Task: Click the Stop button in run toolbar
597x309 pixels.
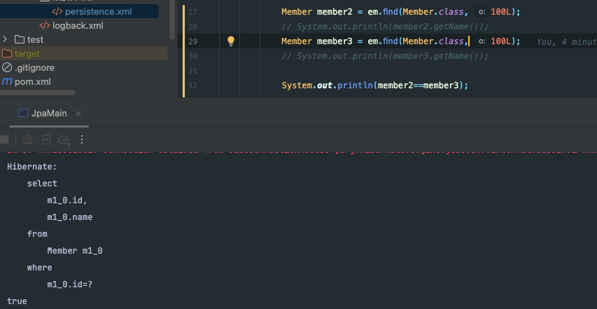Action: [5, 139]
